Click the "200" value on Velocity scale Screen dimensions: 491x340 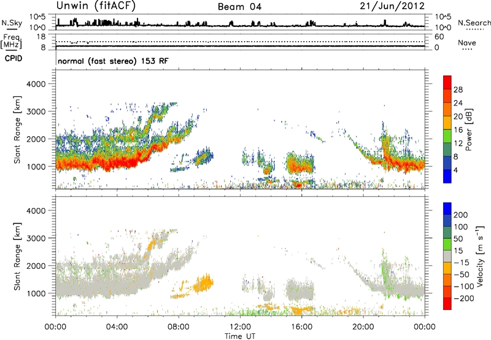coord(461,215)
